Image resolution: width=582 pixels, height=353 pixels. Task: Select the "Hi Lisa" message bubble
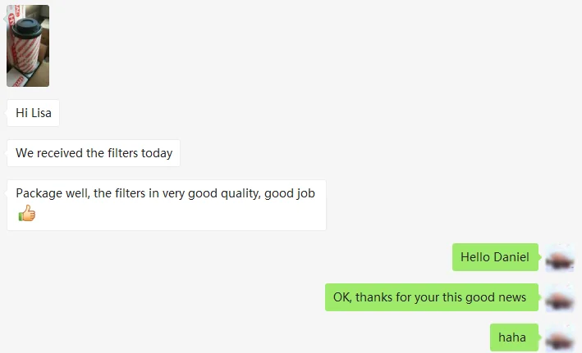pyautogui.click(x=33, y=113)
